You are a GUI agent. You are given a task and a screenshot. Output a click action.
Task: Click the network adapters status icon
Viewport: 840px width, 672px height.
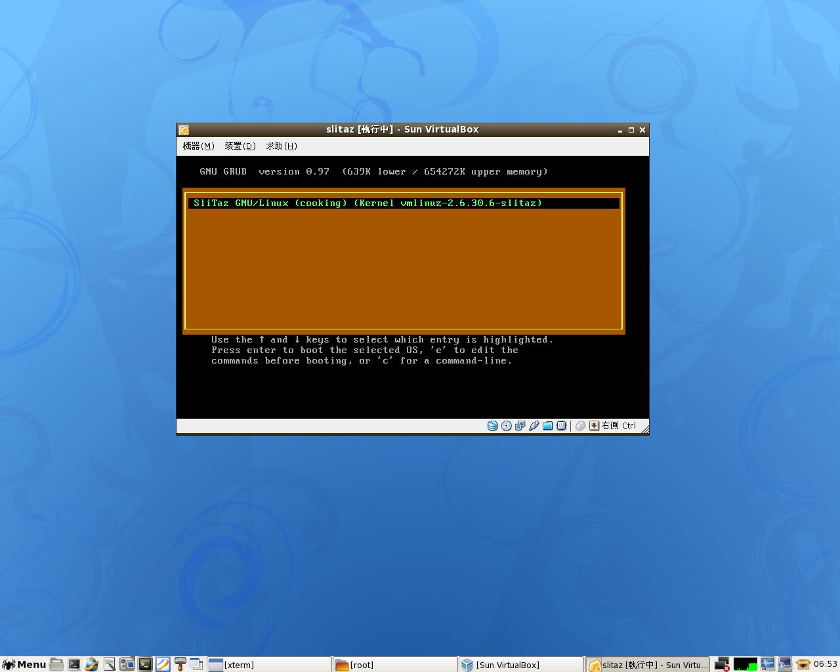520,426
